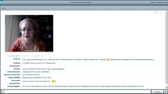Click the faded rightmost chat option icon

coord(164,13)
